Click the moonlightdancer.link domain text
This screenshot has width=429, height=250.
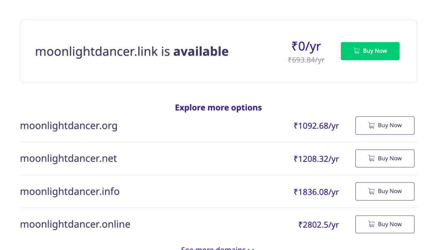point(96,52)
